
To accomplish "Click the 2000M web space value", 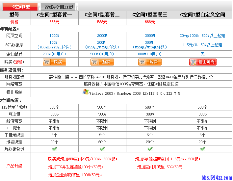I will (102, 36).
